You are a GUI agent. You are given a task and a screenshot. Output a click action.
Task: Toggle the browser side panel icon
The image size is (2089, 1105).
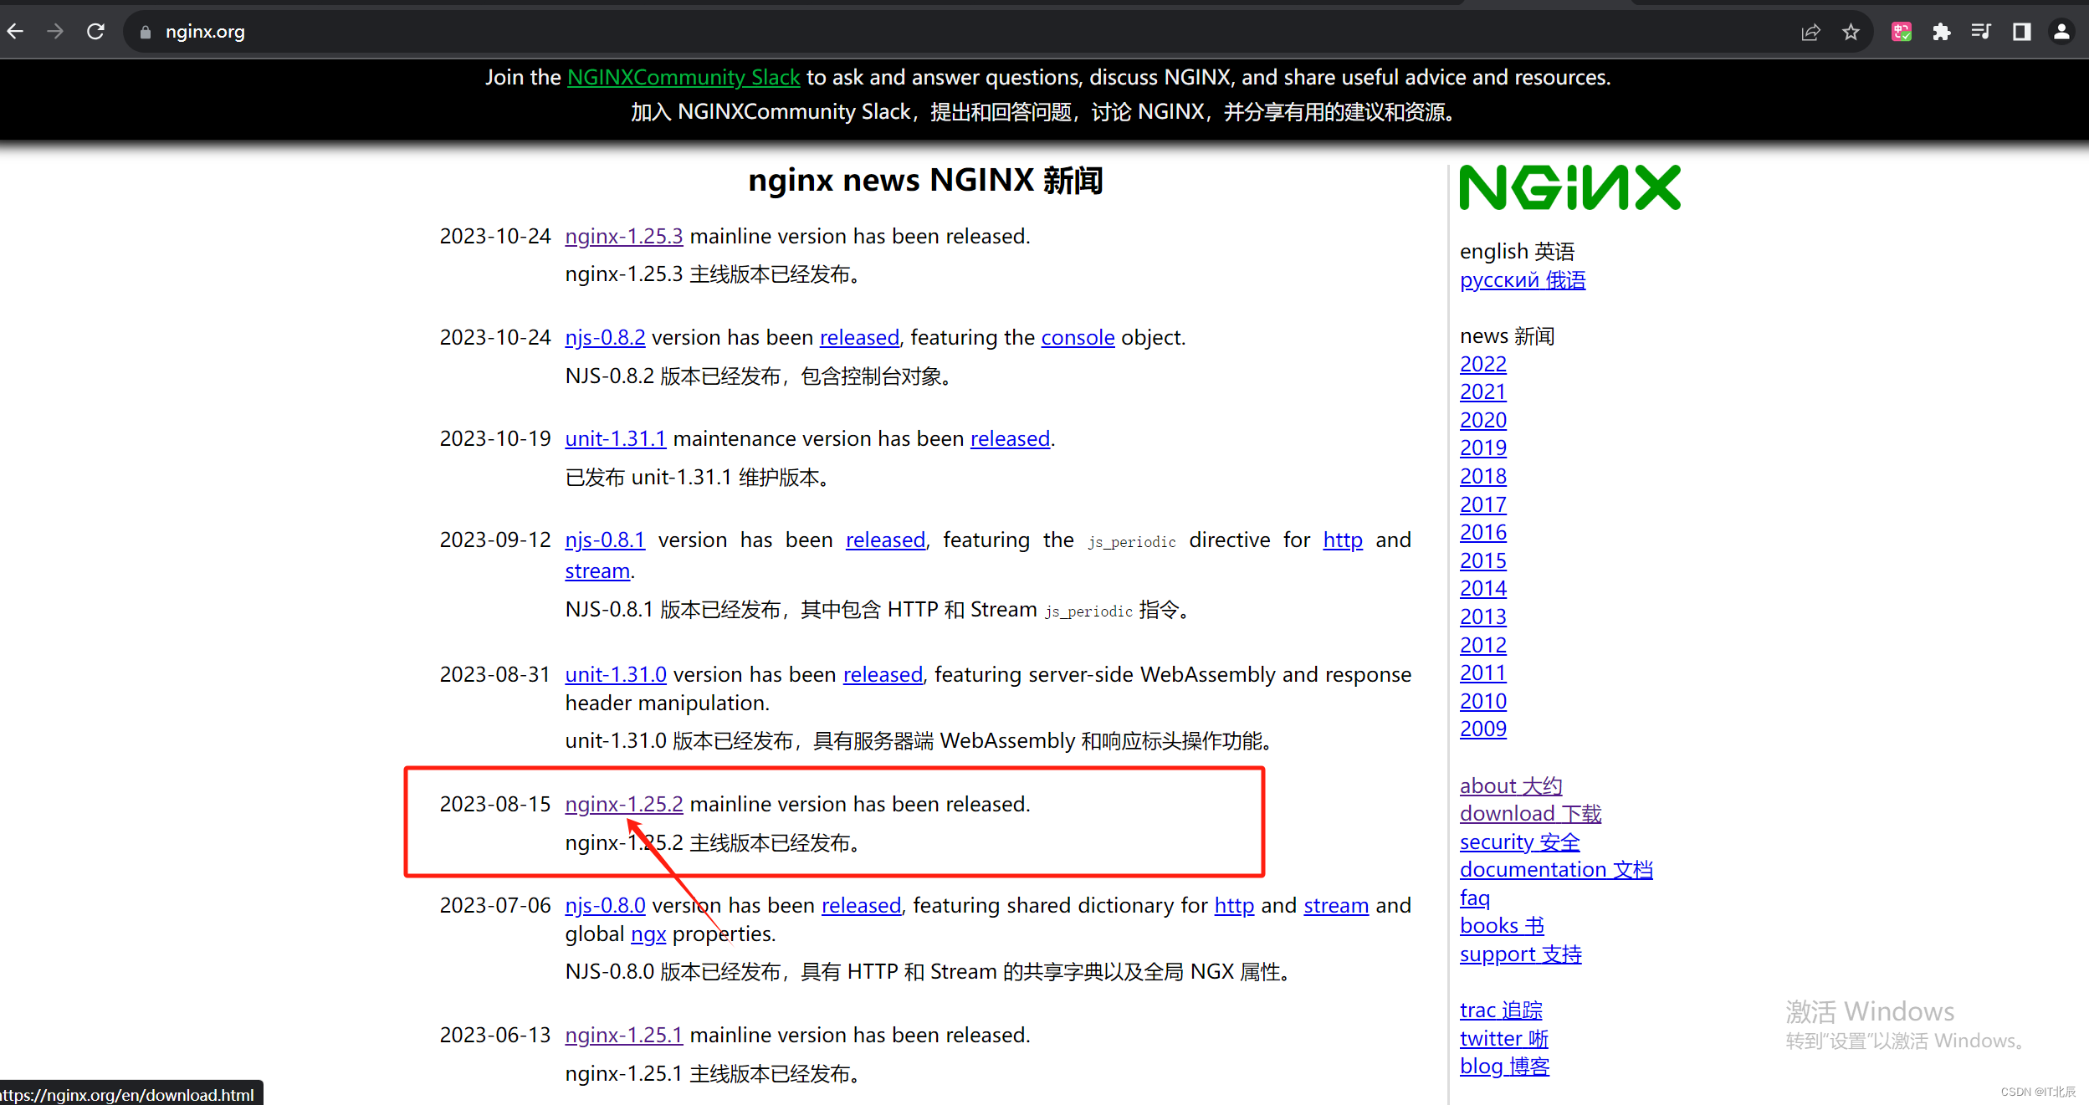[x=2021, y=32]
